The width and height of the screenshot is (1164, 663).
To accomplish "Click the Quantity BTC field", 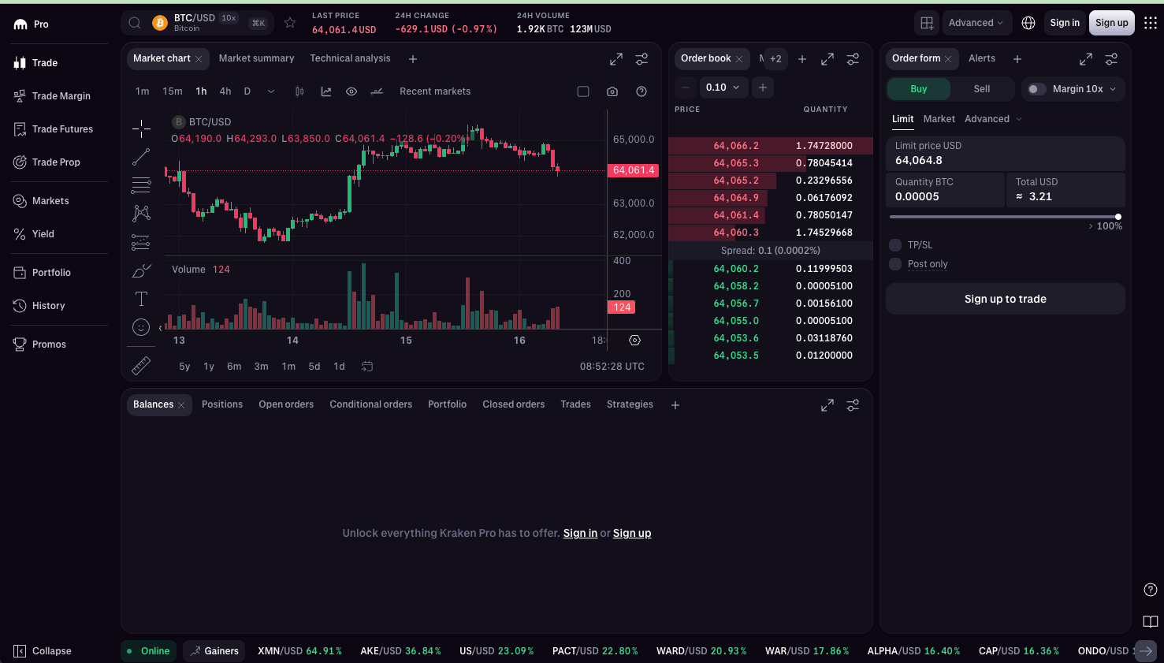I will 946,190.
